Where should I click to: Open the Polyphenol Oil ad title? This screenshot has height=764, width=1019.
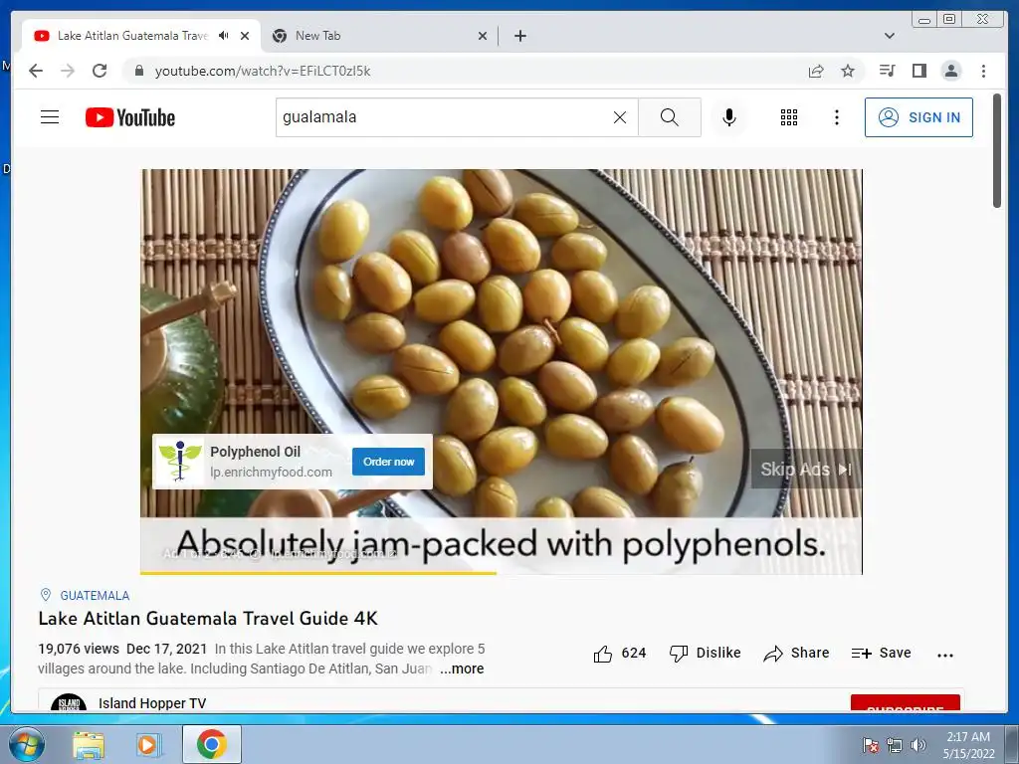tap(255, 452)
